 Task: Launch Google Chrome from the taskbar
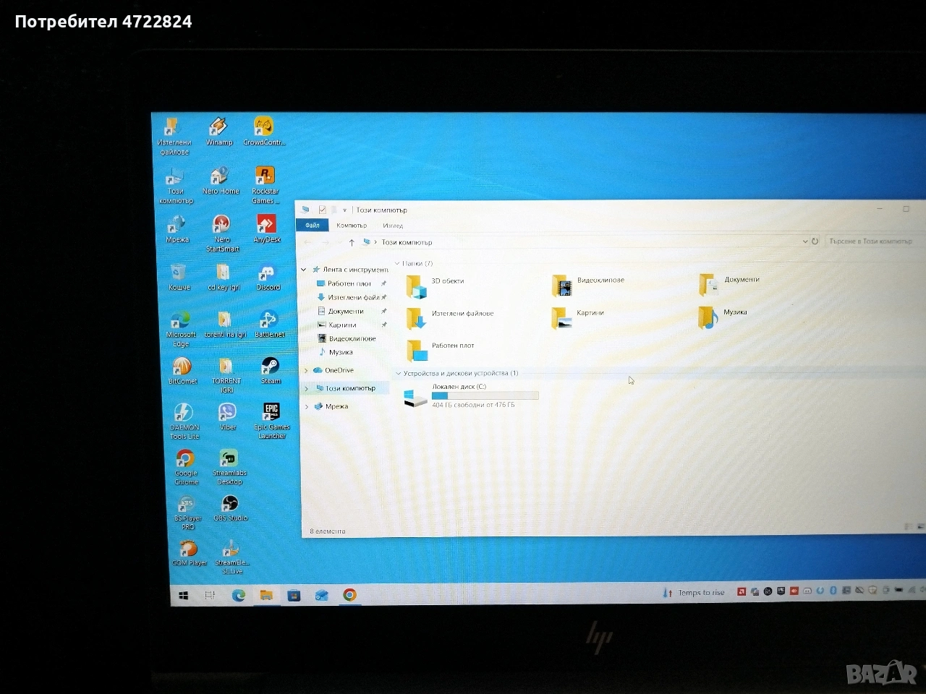click(349, 595)
